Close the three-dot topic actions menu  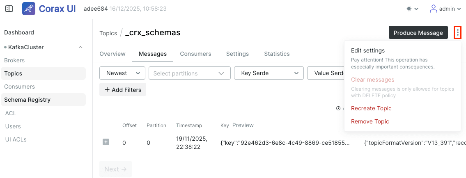(x=458, y=32)
